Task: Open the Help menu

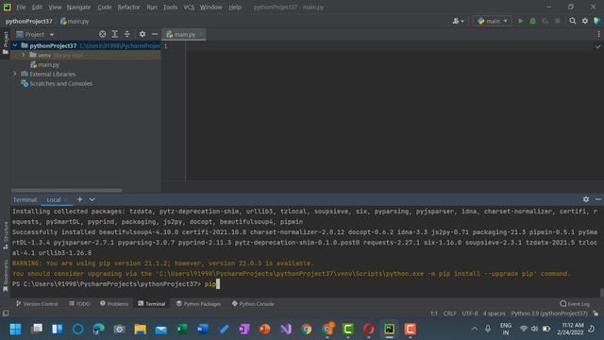Action: tap(235, 7)
